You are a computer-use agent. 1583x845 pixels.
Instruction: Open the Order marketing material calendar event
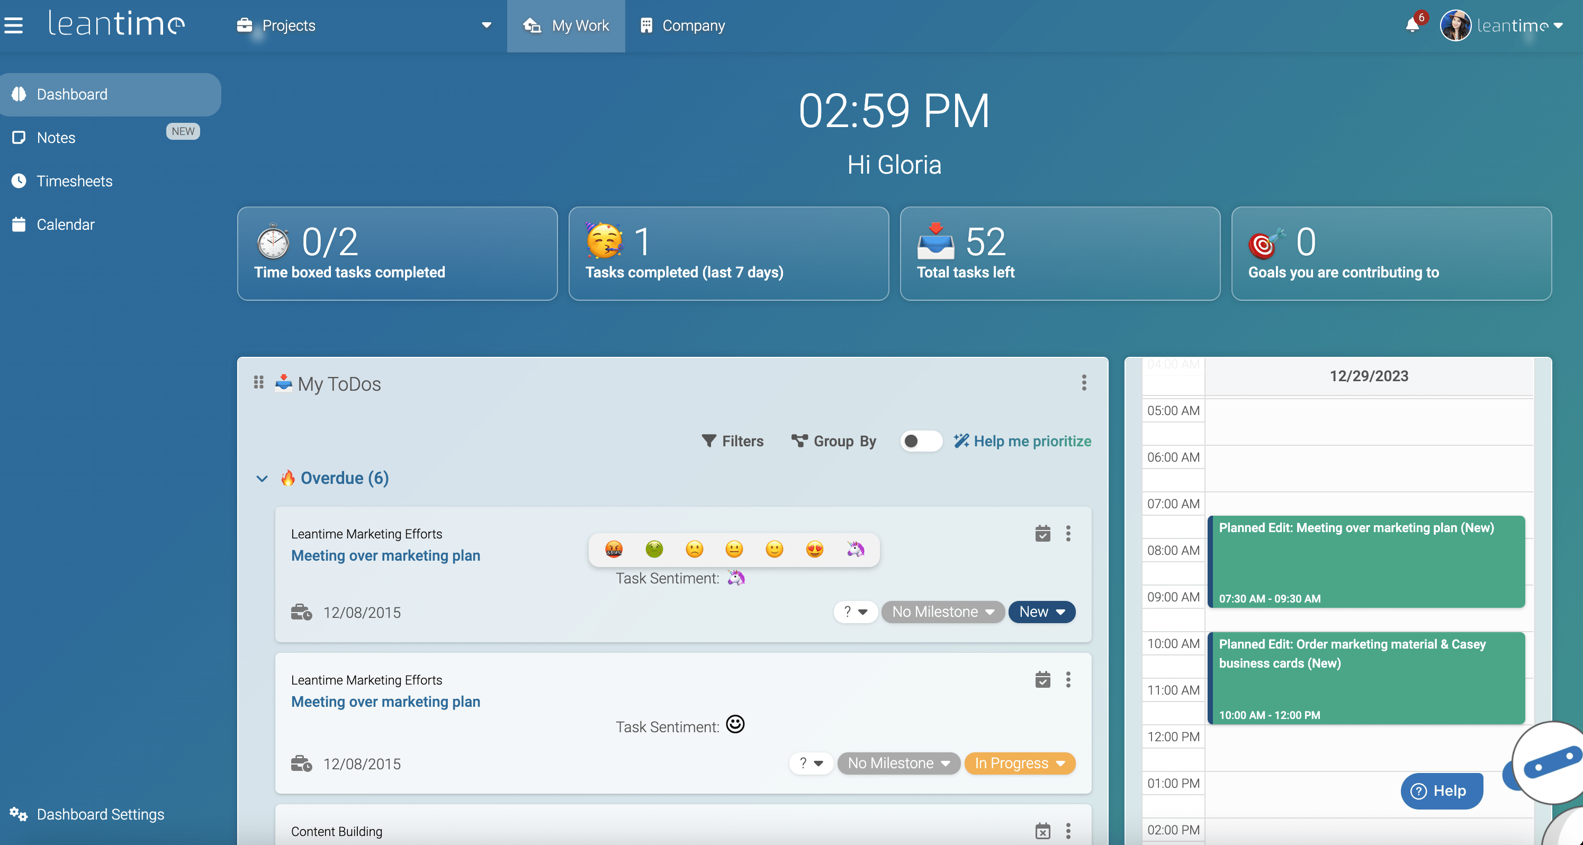pyautogui.click(x=1366, y=678)
